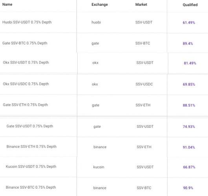Click the Market column header
The width and height of the screenshot is (208, 196).
[141, 4]
